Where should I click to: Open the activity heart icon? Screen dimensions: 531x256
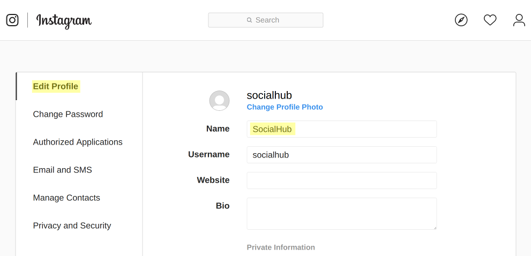click(490, 20)
